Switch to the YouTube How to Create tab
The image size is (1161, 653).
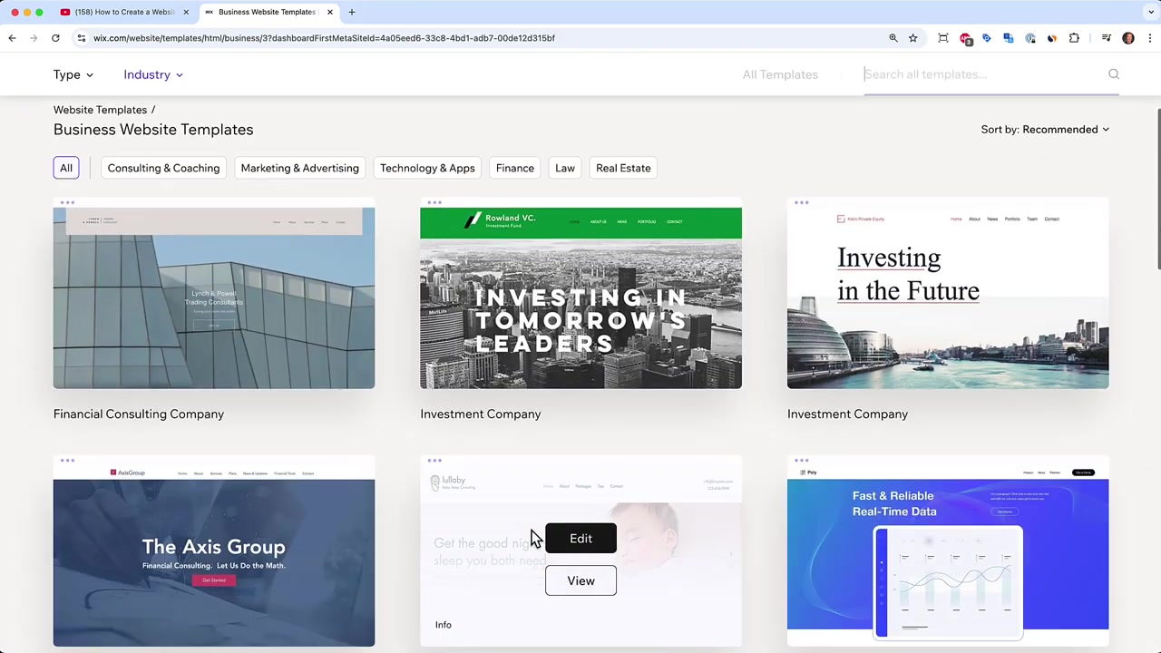point(121,12)
